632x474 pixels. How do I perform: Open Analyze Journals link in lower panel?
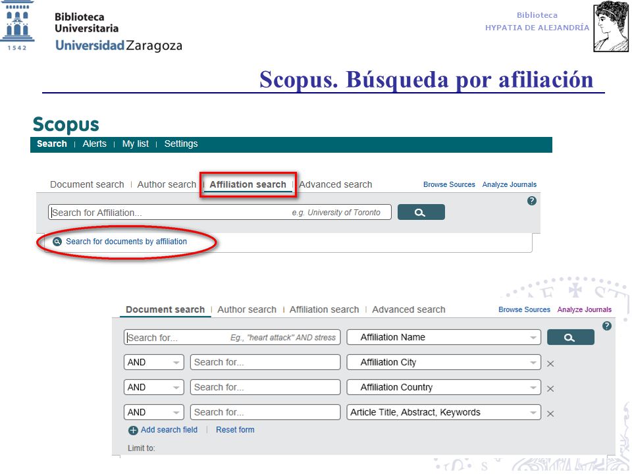point(585,309)
